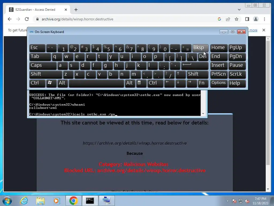Click the letter q key
This screenshot has height=206, width=274.
pyautogui.click(x=57, y=57)
